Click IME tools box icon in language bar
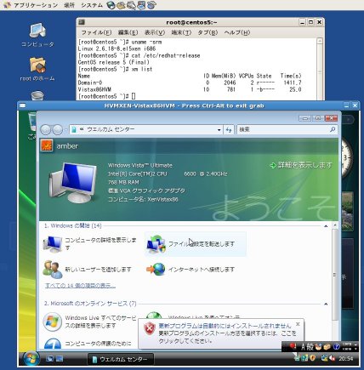 tap(327, 347)
